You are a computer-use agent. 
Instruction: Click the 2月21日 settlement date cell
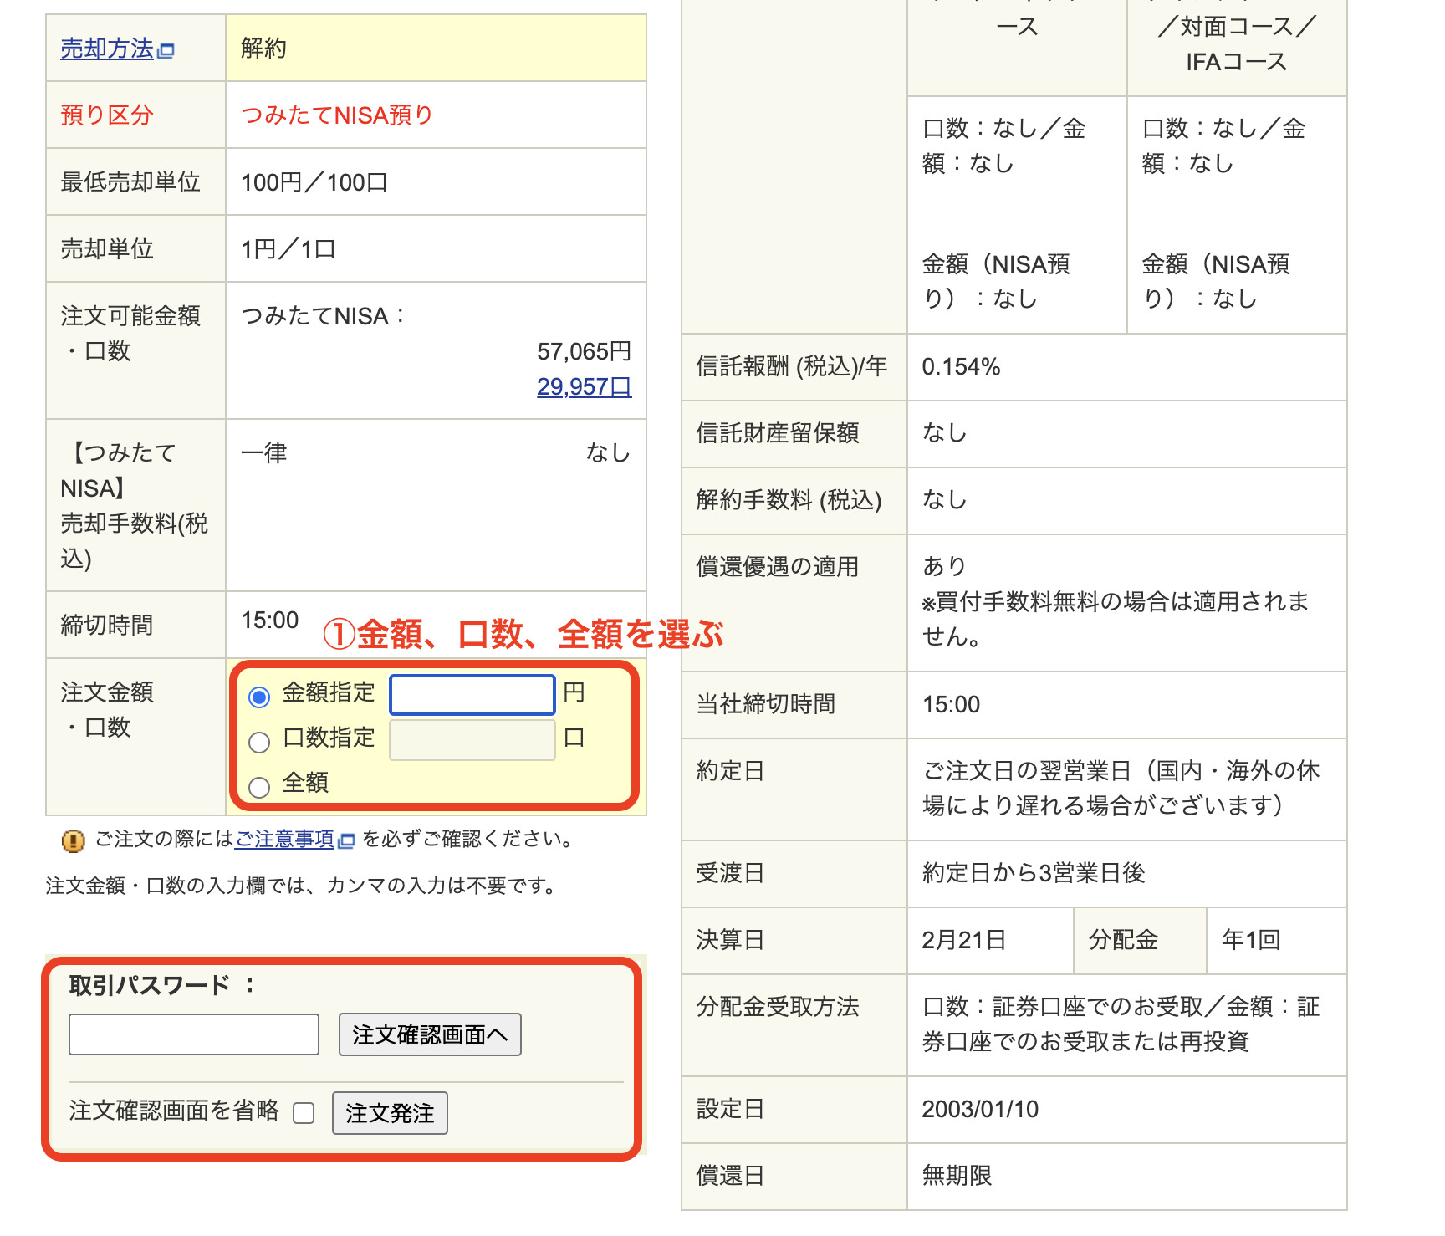pos(990,941)
